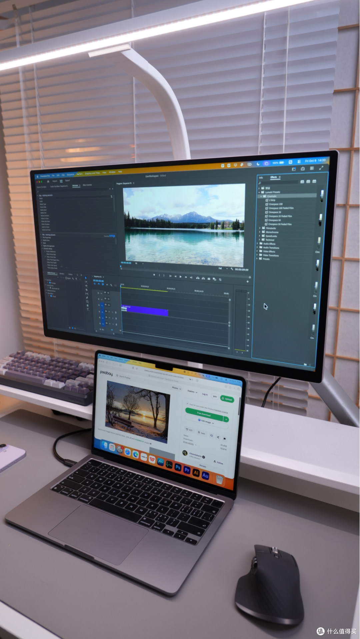Open Photoshop from the laptop Dock
Screen dimensions: 360x639
(x=178, y=468)
